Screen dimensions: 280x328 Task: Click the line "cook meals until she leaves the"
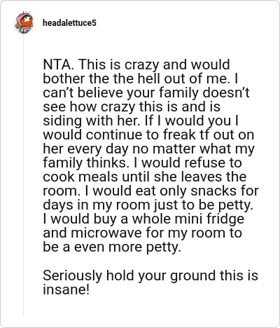coord(145,177)
